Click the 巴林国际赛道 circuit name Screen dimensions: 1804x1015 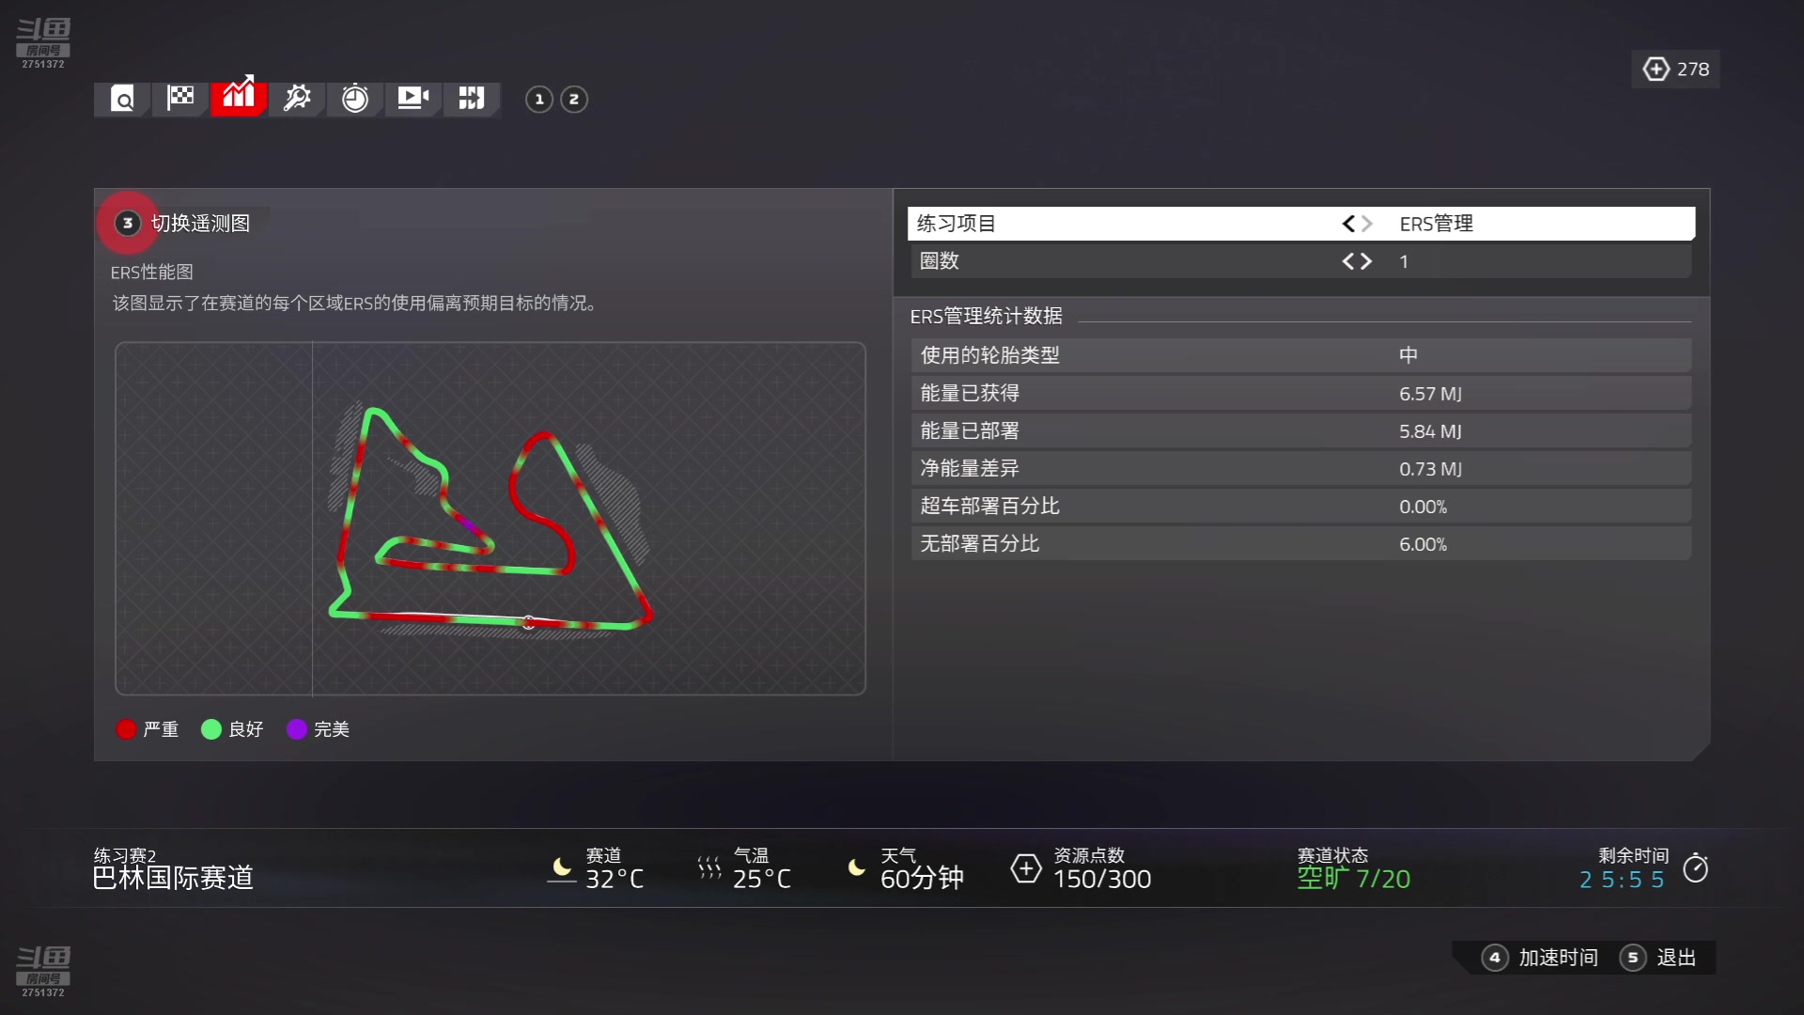(x=173, y=878)
